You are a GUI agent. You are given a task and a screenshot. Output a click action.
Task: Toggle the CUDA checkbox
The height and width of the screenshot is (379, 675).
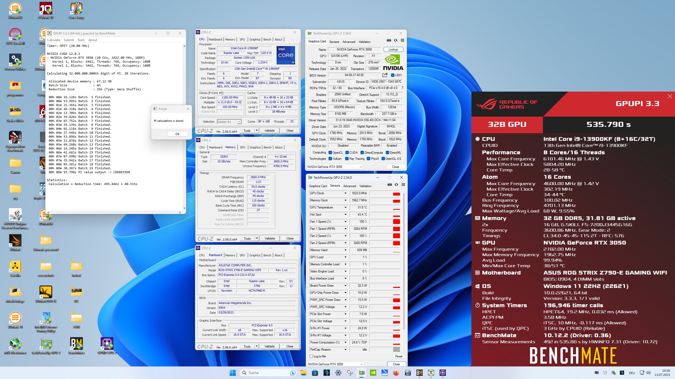click(347, 152)
